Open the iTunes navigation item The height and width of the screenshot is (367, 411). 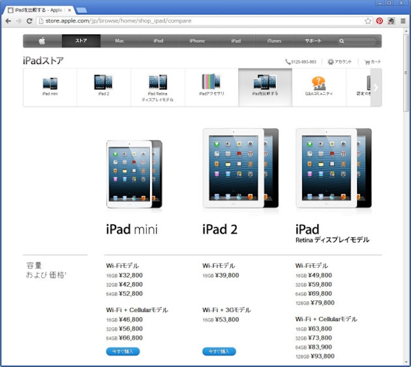coord(274,41)
